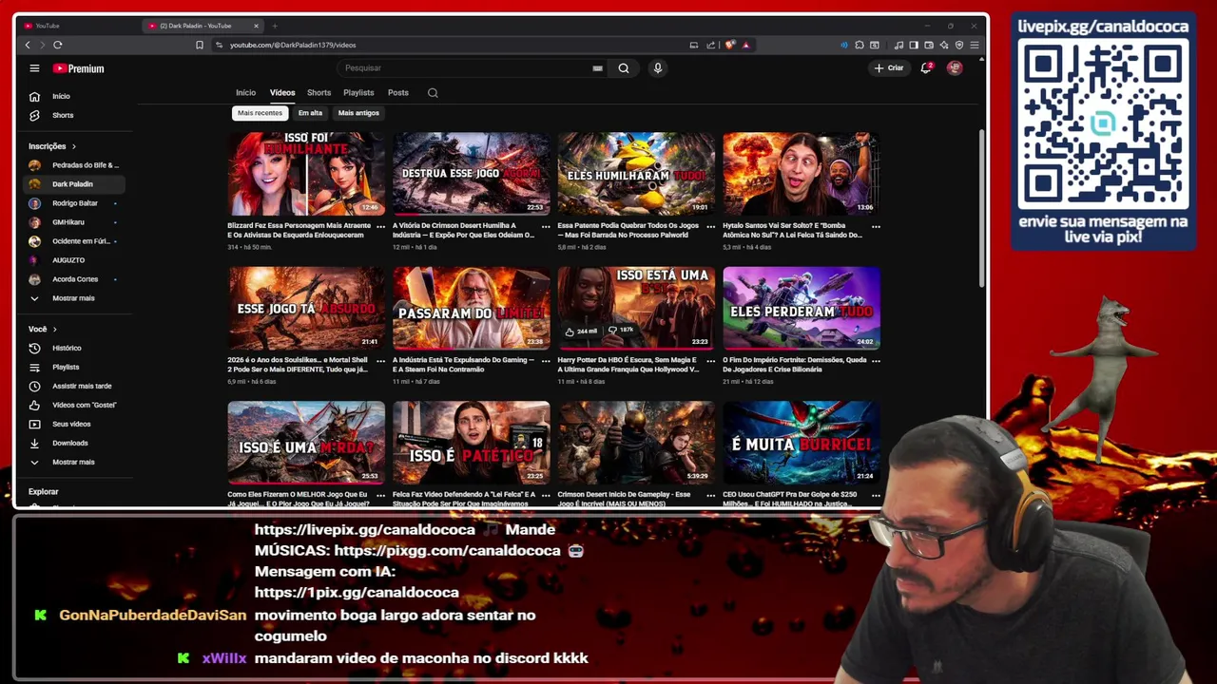Open Rodrigo Baltar subscription channel
This screenshot has width=1217, height=684.
point(76,203)
